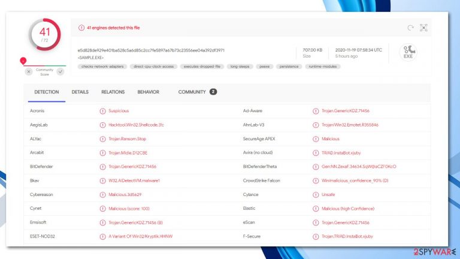This screenshot has height=259, width=460.
Task: Click the 'long-sleeps' tag
Action: [240, 67]
